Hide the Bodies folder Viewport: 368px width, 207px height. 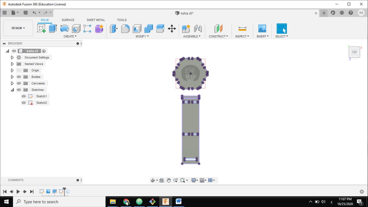click(19, 77)
